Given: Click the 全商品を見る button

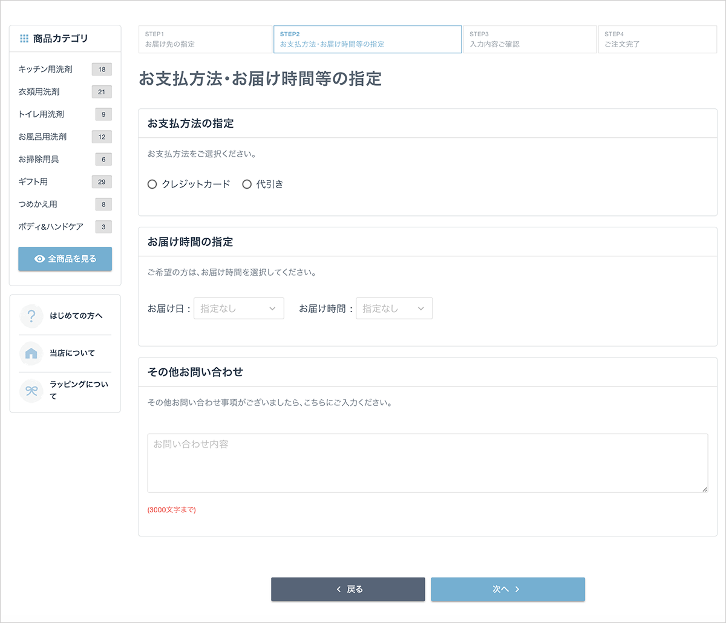Looking at the screenshot, I should click(65, 259).
